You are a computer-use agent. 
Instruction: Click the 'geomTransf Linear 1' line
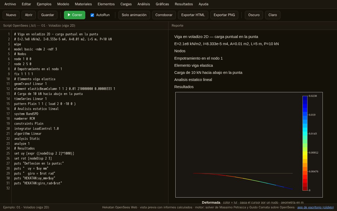[30, 84]
